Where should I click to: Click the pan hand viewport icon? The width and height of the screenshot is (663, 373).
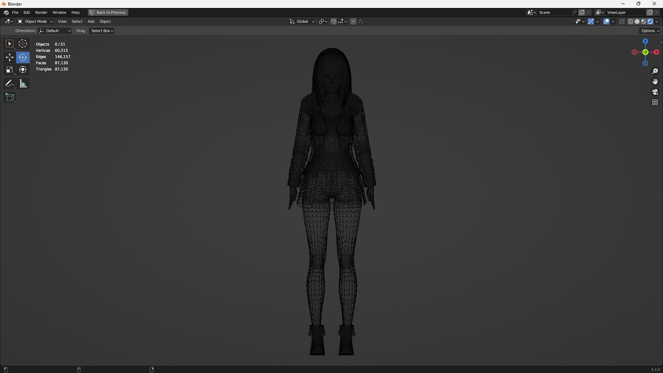tap(655, 81)
